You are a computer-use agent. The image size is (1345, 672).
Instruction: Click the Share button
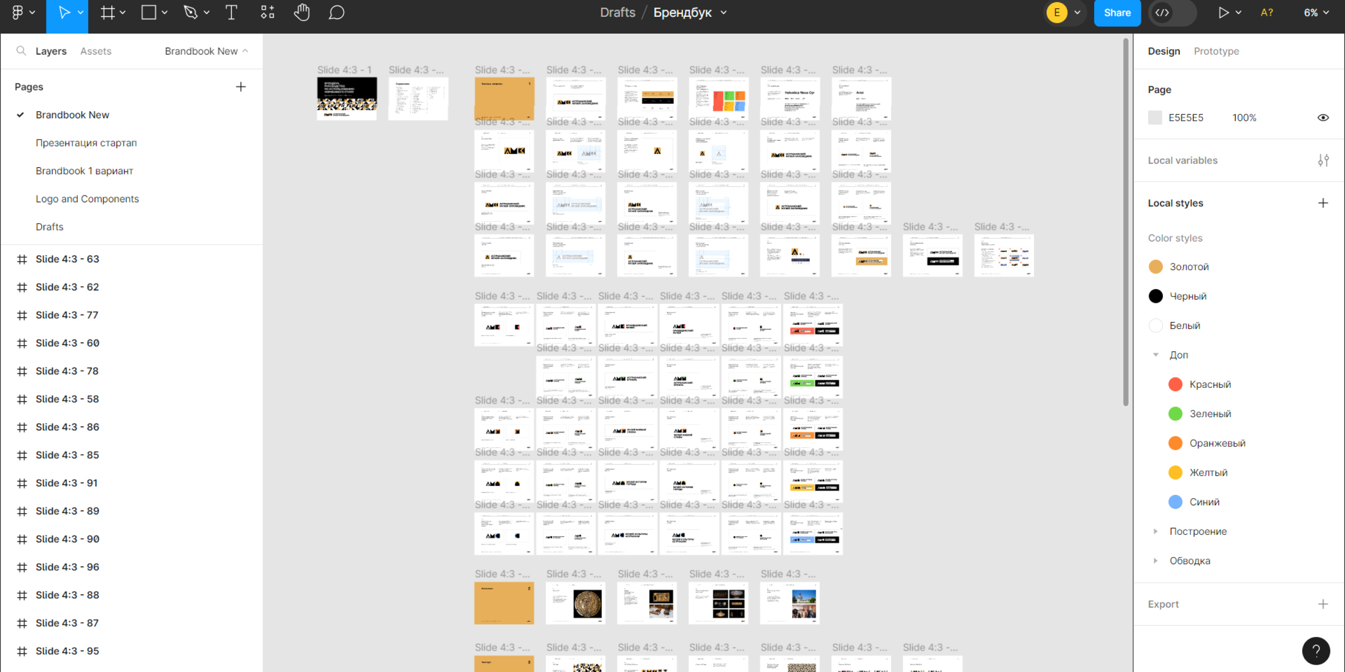(1117, 12)
